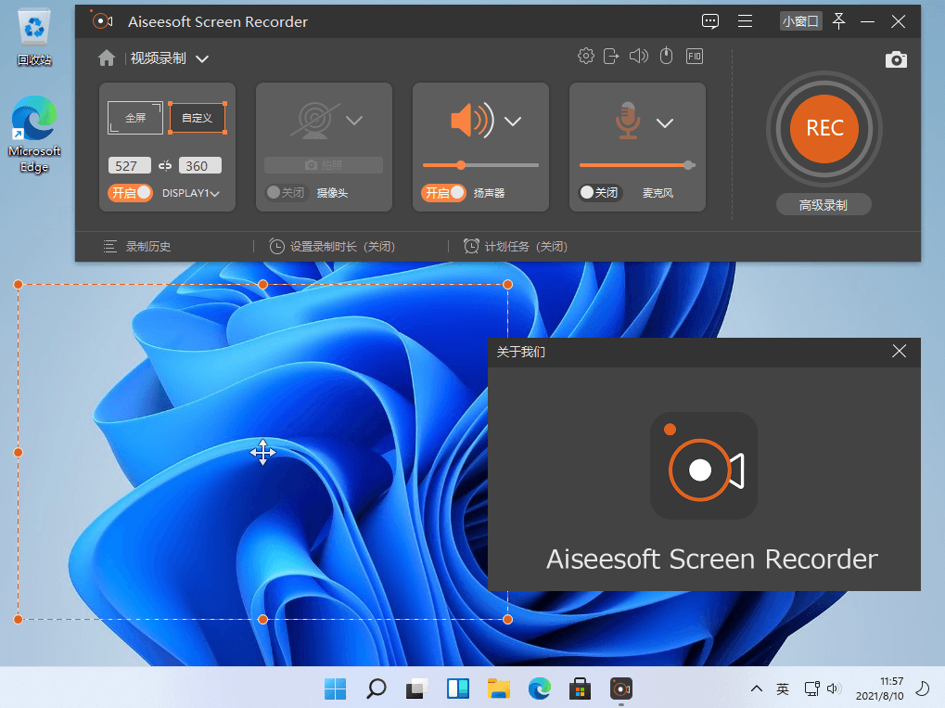Viewport: 945px width, 708px height.
Task: Open Windows Start button
Action: point(335,689)
